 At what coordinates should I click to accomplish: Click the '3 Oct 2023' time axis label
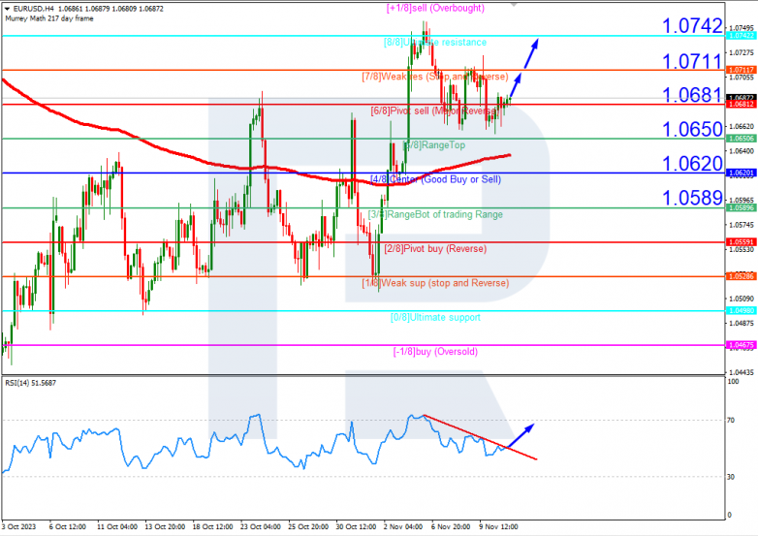(18, 526)
